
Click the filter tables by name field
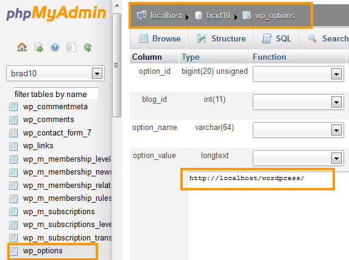pos(56,94)
